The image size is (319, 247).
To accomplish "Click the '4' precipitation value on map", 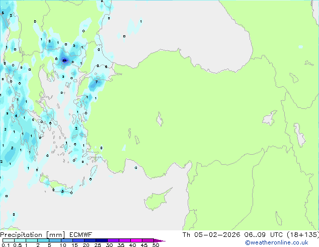I will tap(16, 116).
